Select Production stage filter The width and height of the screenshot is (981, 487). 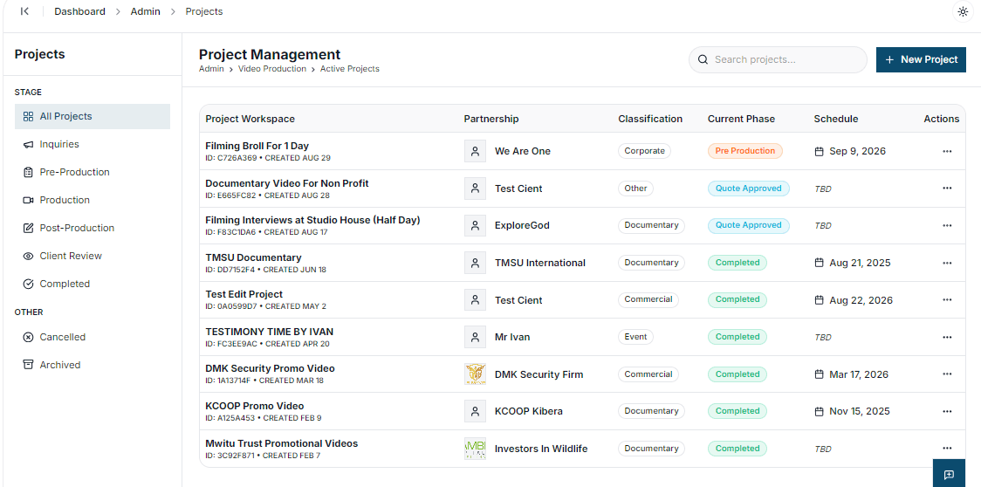pos(92,201)
